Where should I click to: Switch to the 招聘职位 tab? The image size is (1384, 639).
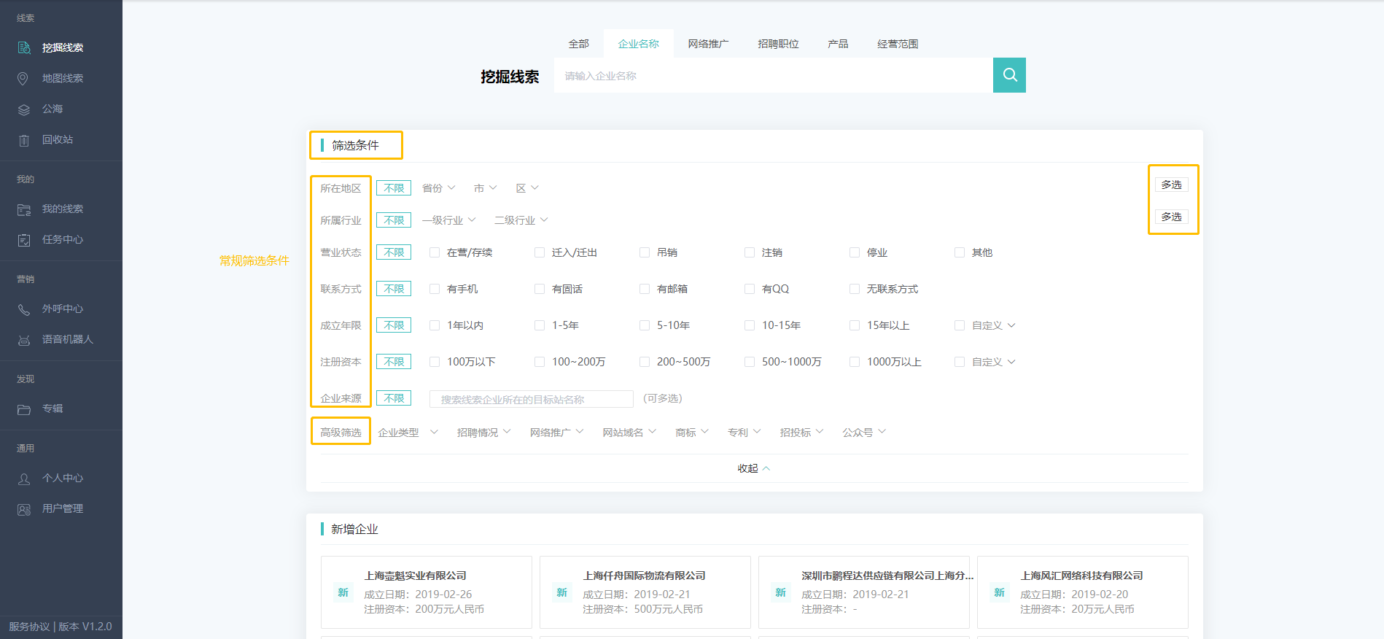click(779, 44)
